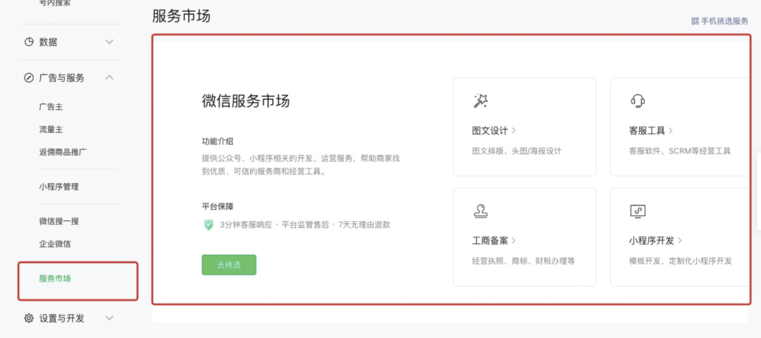The image size is (761, 338).
Task: Click the green shield icon under 平台保障
Action: (x=209, y=225)
